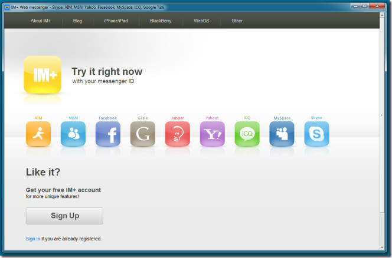Click the scrollbar up arrow
392x258 pixels.
point(382,15)
